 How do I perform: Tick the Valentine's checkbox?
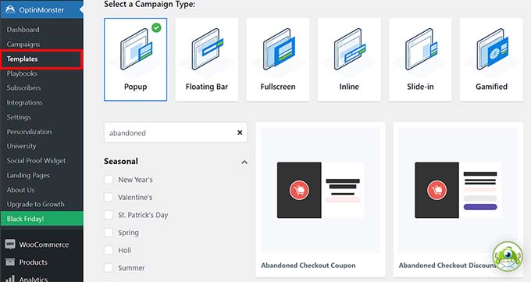[x=109, y=197]
